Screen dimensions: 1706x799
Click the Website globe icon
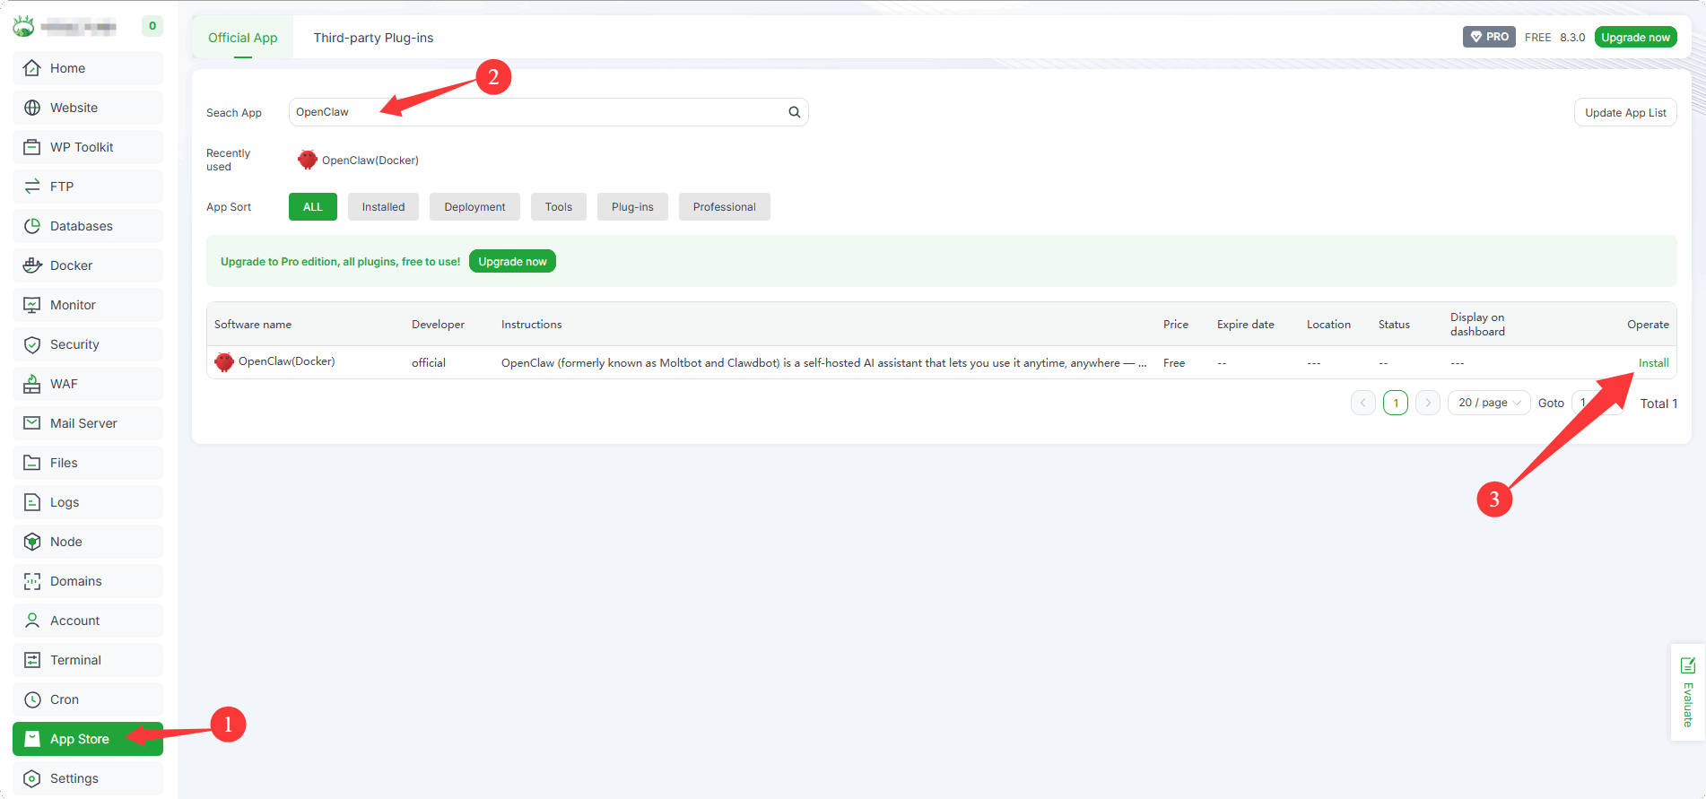pyautogui.click(x=32, y=108)
